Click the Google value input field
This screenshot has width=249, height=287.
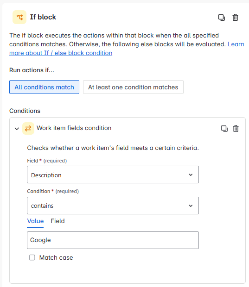[113, 240]
